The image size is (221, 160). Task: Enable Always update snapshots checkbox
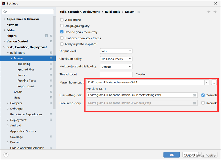[x=62, y=44]
